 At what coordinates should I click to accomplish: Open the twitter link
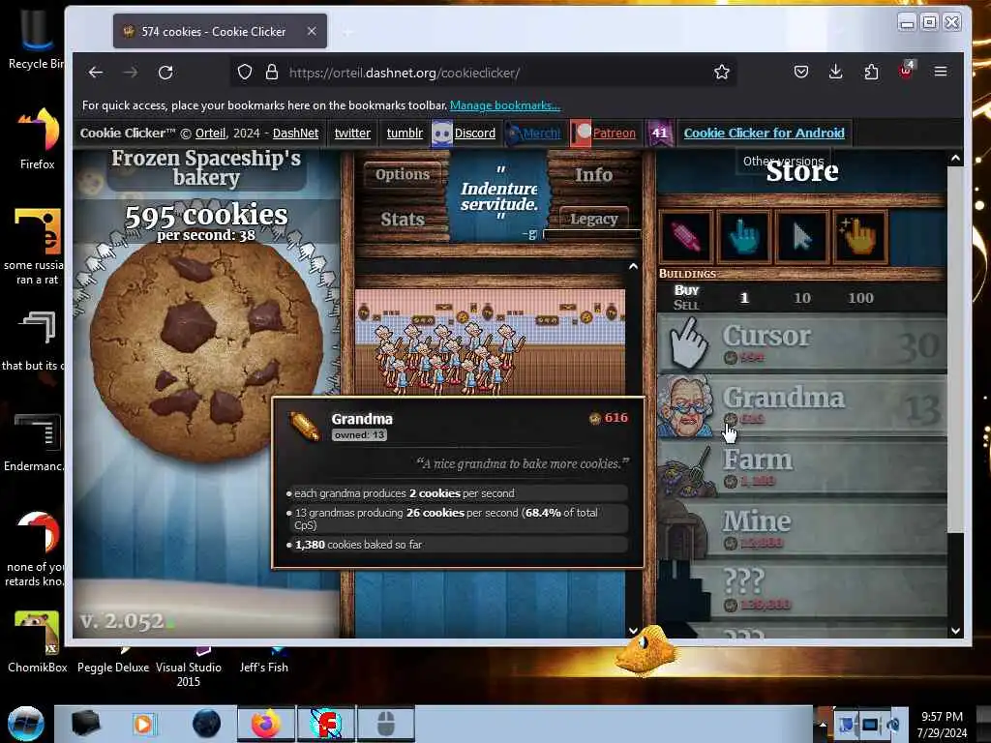(x=352, y=133)
